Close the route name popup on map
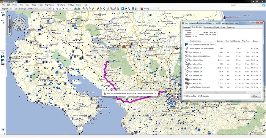Image resolution: width=266 pixels, height=138 pixels. [x=155, y=93]
